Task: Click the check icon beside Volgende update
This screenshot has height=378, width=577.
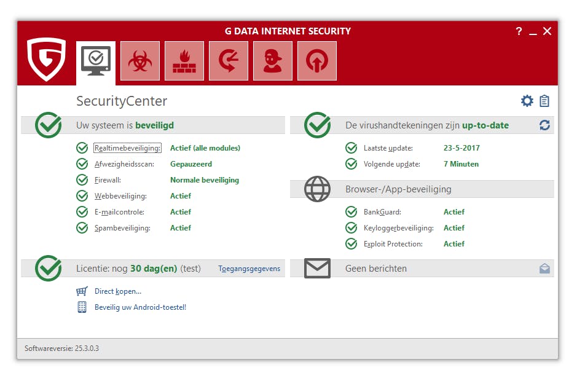Action: click(351, 163)
